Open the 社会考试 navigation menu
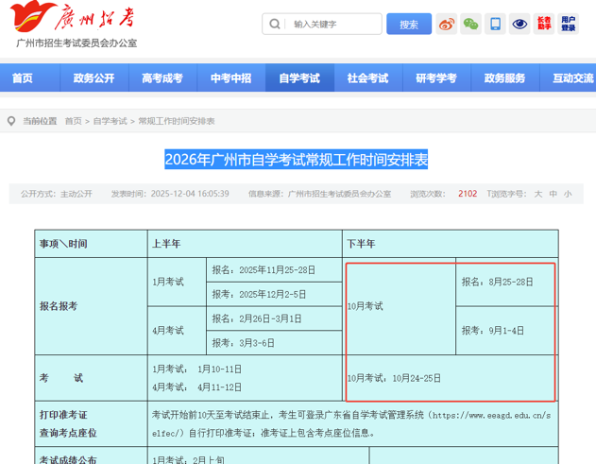596x464 pixels. pos(367,78)
